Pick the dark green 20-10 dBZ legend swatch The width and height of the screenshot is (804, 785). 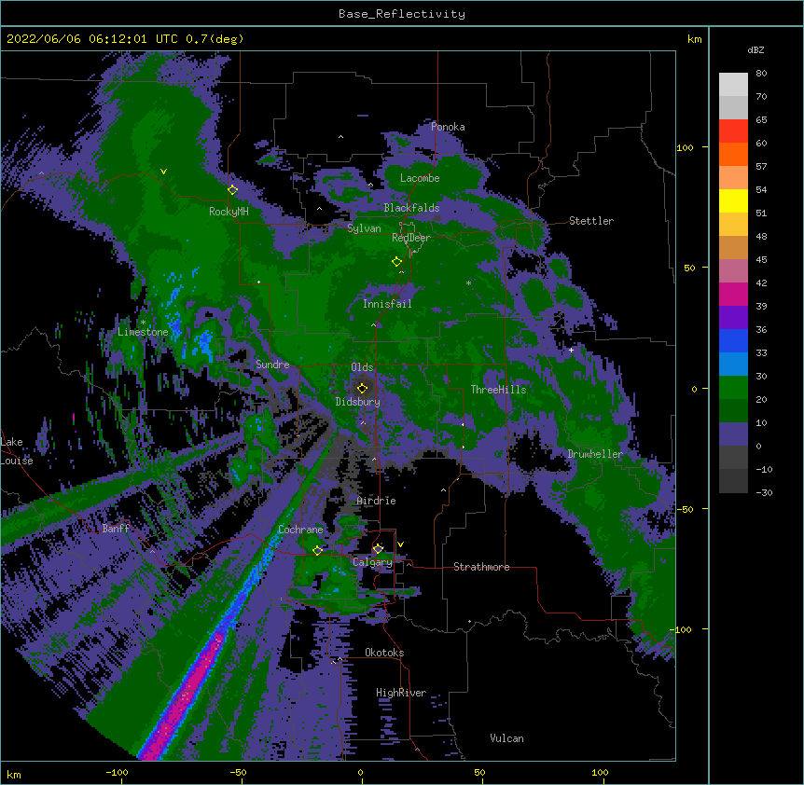733,411
